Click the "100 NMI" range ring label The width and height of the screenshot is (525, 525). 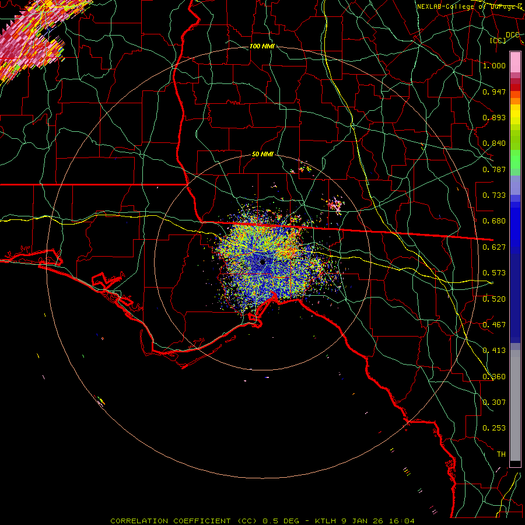tap(262, 46)
